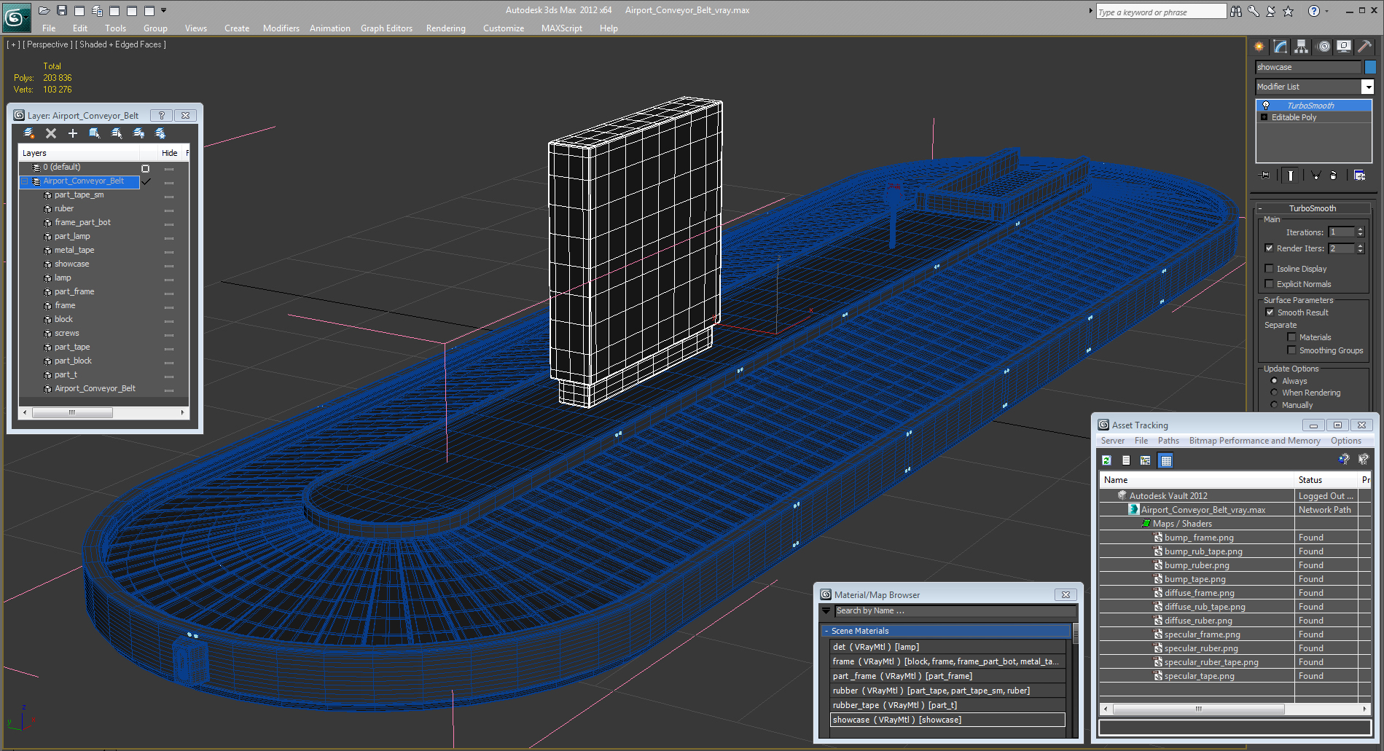
Task: Open the Utilities hammer panel tab
Action: tap(1364, 47)
